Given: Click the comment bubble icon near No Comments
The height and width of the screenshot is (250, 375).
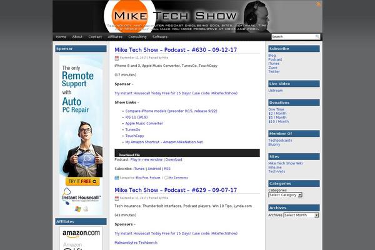Looking at the screenshot, I should 166,177.
